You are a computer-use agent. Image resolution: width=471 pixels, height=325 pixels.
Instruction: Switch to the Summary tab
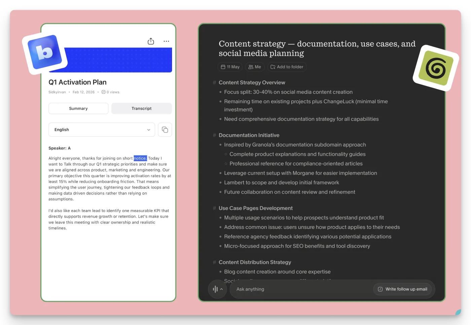[78, 109]
